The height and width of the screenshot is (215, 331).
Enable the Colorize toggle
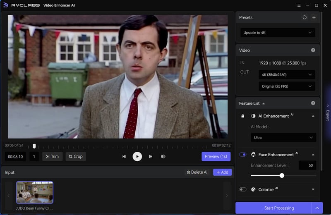[x=243, y=189]
